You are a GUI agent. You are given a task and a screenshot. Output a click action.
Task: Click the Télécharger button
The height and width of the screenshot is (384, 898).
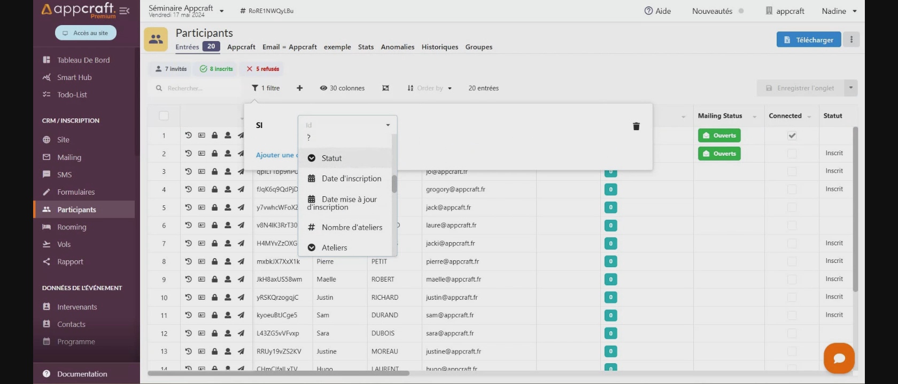point(808,39)
